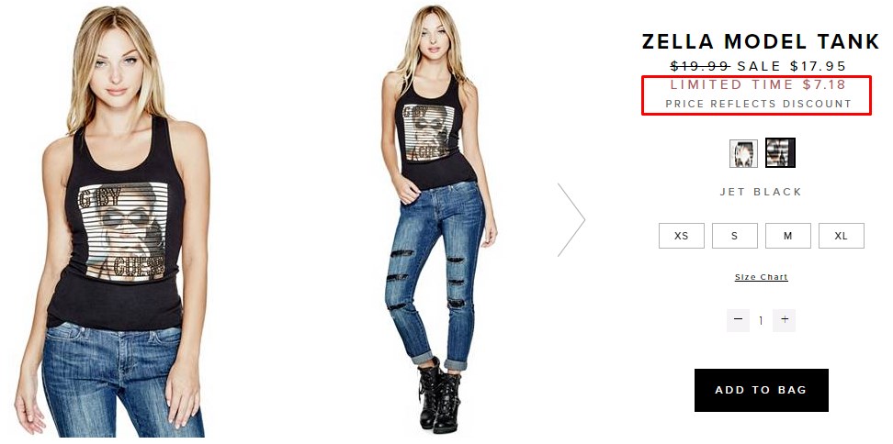Viewport: 893px width, 444px height.
Task: Choose size M
Action: 788,236
